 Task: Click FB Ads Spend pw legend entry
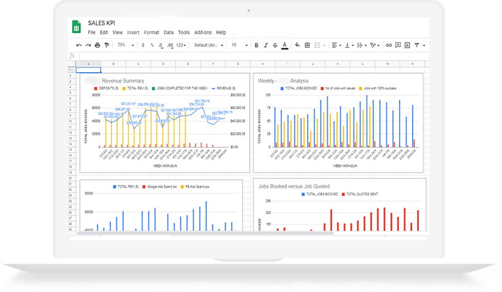pyautogui.click(x=195, y=186)
